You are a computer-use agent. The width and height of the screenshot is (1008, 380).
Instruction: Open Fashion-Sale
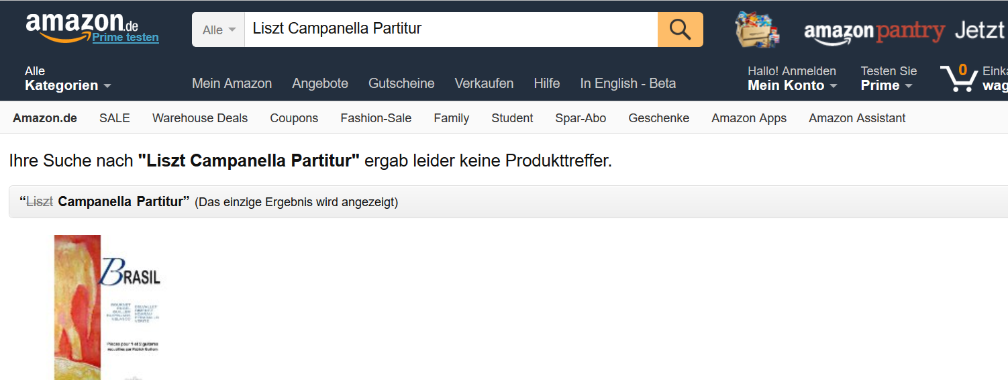coord(376,118)
